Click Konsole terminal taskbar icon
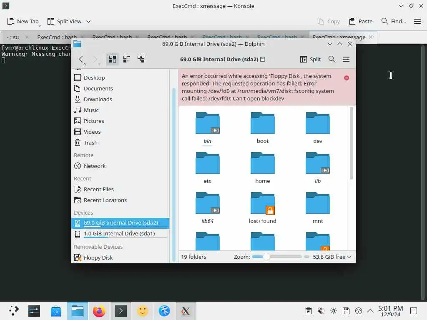Image resolution: width=427 pixels, height=320 pixels. 121,311
